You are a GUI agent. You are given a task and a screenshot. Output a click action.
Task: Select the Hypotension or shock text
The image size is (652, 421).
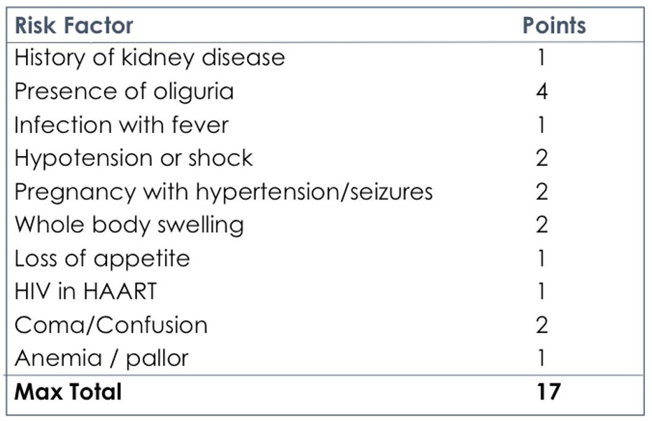(133, 158)
